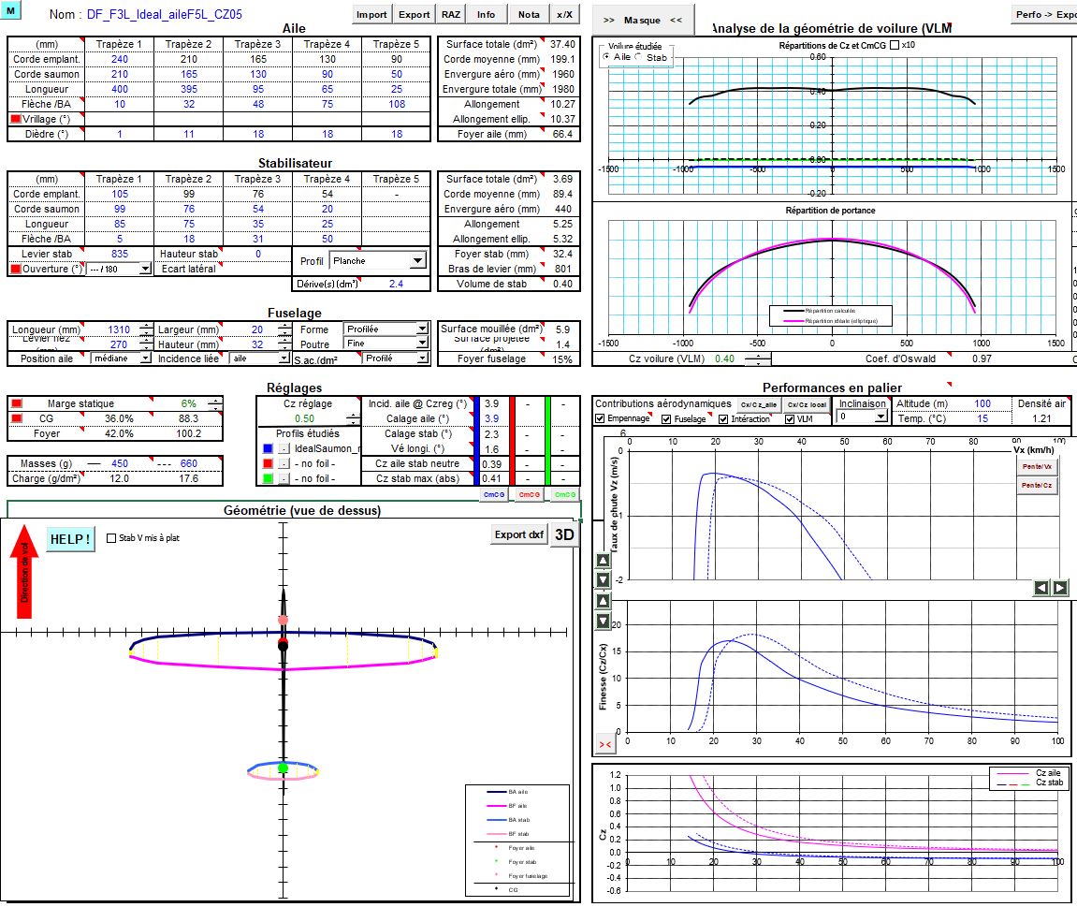Screen dimensions: 1077x907
Task: Toggle the Fuselage contribution checkbox
Action: (666, 418)
